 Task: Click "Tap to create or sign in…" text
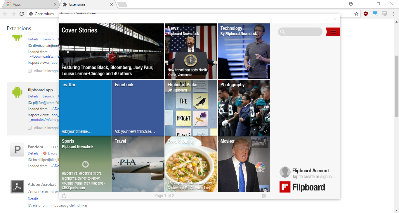(x=314, y=177)
